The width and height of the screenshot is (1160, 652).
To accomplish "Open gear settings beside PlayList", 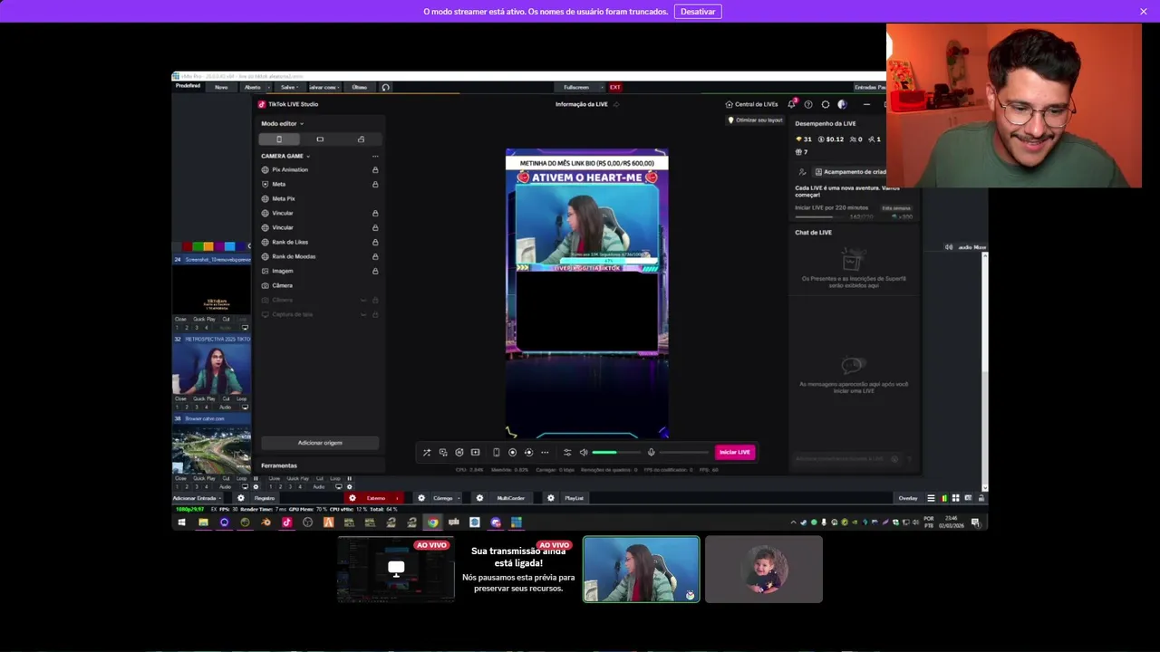I will (551, 498).
